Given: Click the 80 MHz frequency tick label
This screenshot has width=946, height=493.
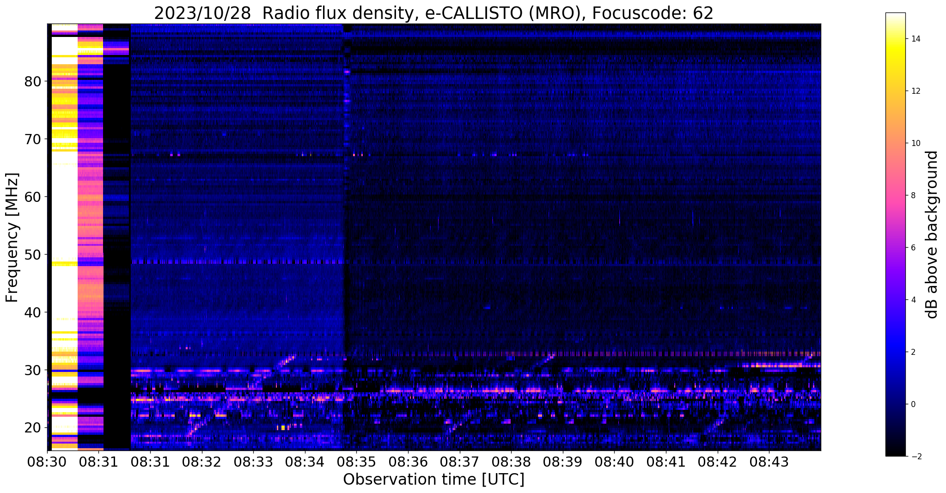Looking at the screenshot, I should [33, 82].
